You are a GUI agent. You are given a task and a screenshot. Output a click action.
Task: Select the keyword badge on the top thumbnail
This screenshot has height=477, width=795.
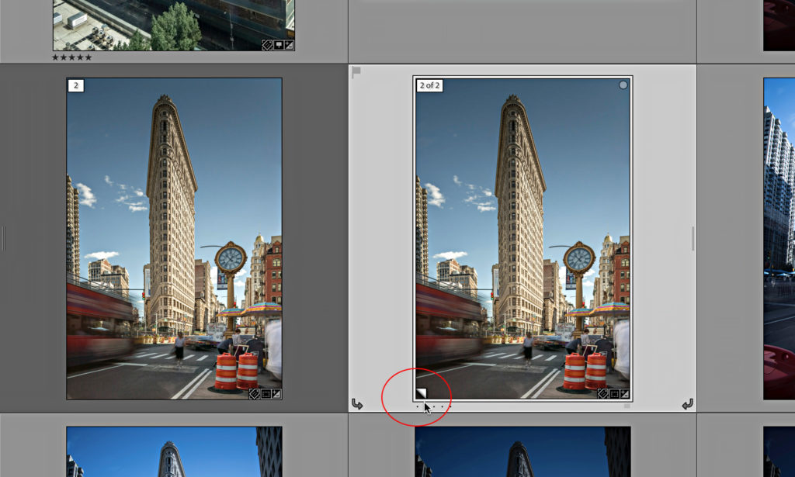coord(266,44)
